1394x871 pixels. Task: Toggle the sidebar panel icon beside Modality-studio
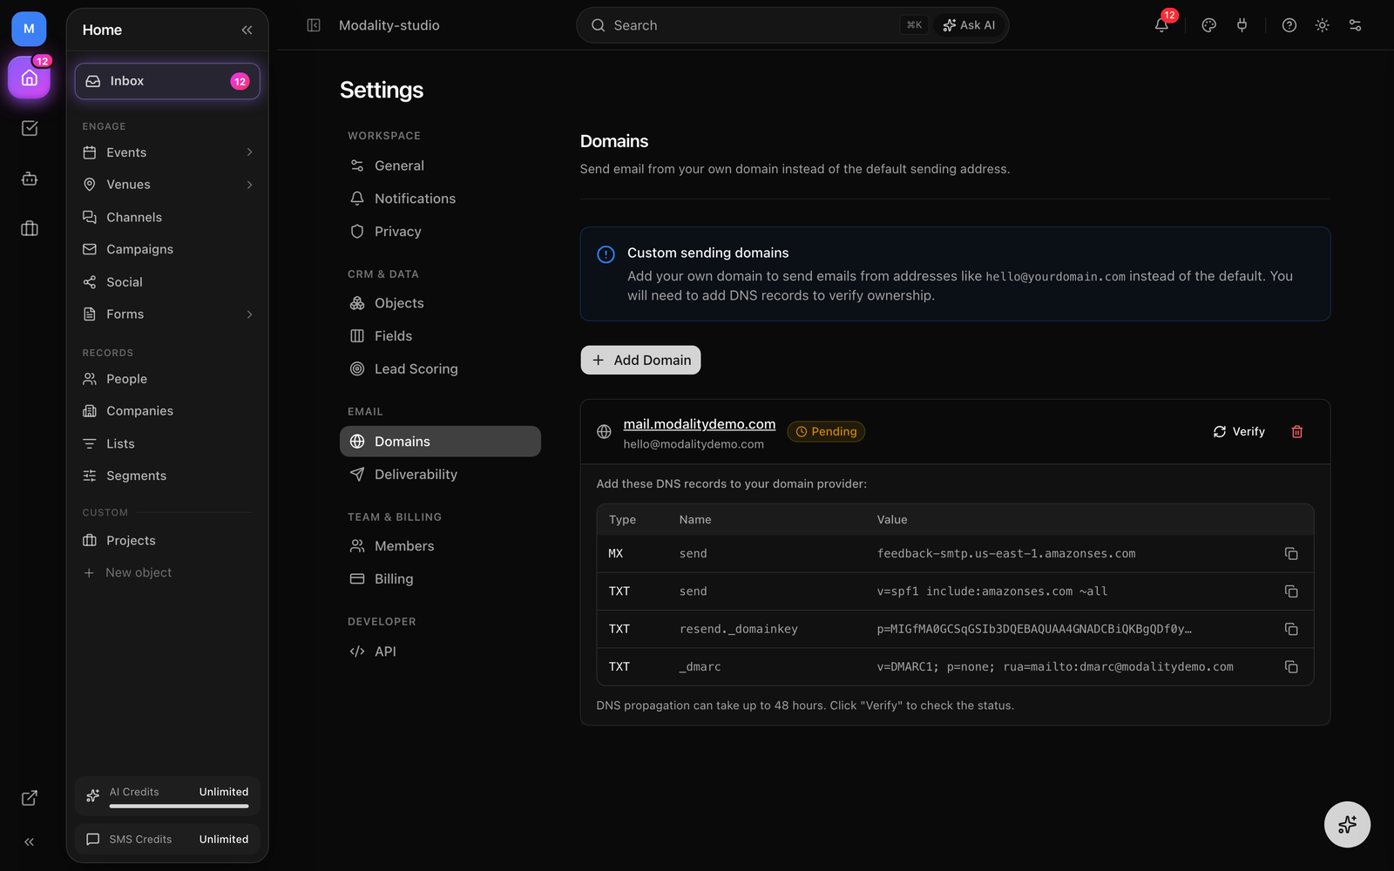pos(314,25)
